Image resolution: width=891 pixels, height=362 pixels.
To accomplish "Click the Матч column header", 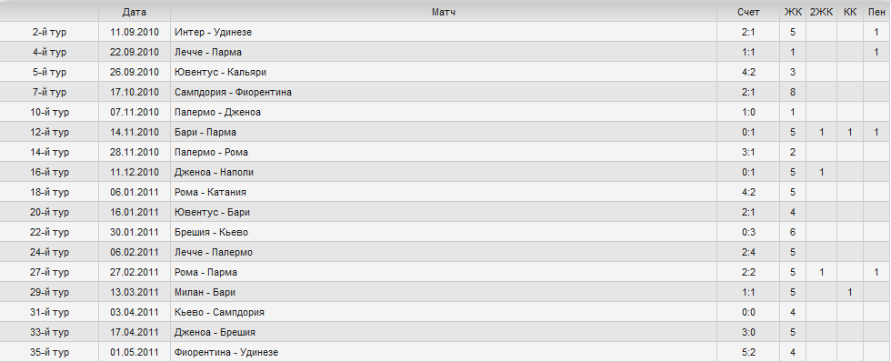I will pyautogui.click(x=444, y=12).
